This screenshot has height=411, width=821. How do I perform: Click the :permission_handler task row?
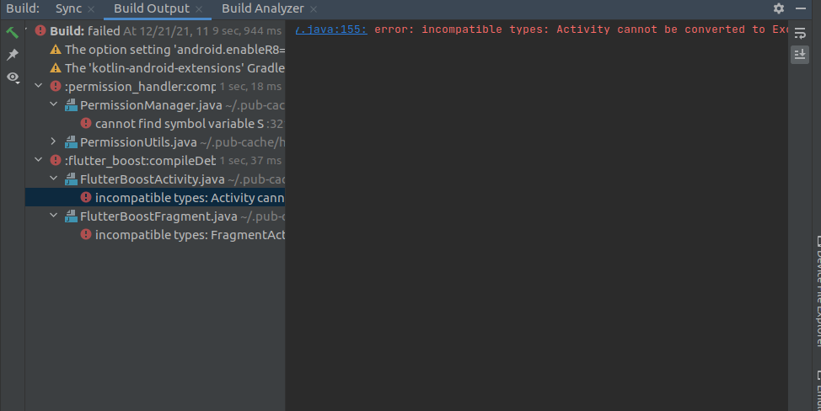155,87
